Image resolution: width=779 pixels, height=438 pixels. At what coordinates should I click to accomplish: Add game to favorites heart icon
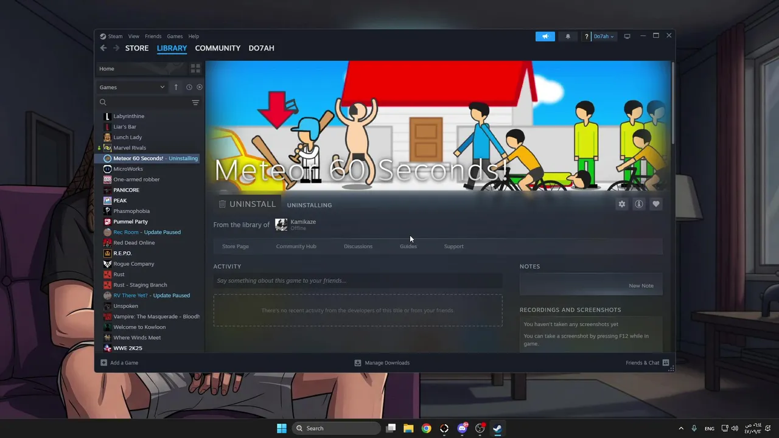(656, 204)
